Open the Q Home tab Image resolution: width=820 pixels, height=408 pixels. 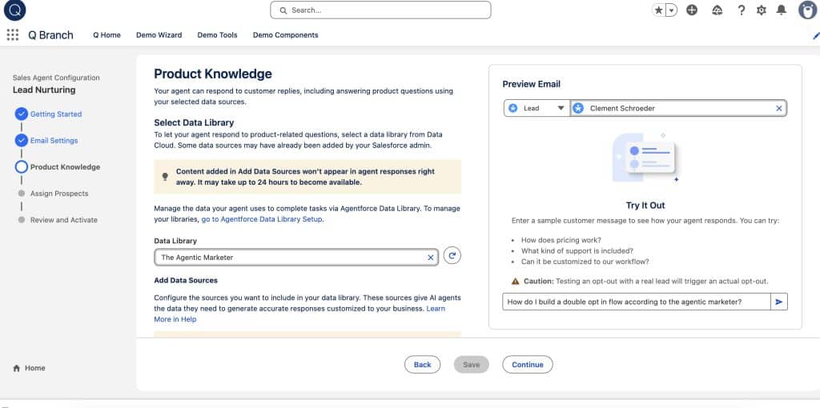coord(107,35)
